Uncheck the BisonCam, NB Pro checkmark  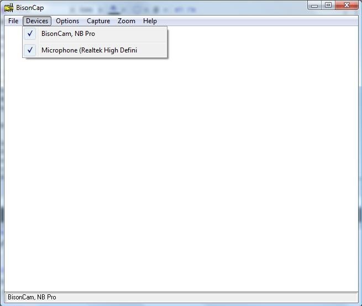point(30,34)
